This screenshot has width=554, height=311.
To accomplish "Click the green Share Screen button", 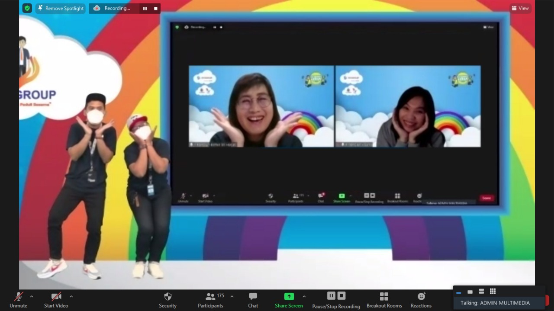I will [289, 300].
